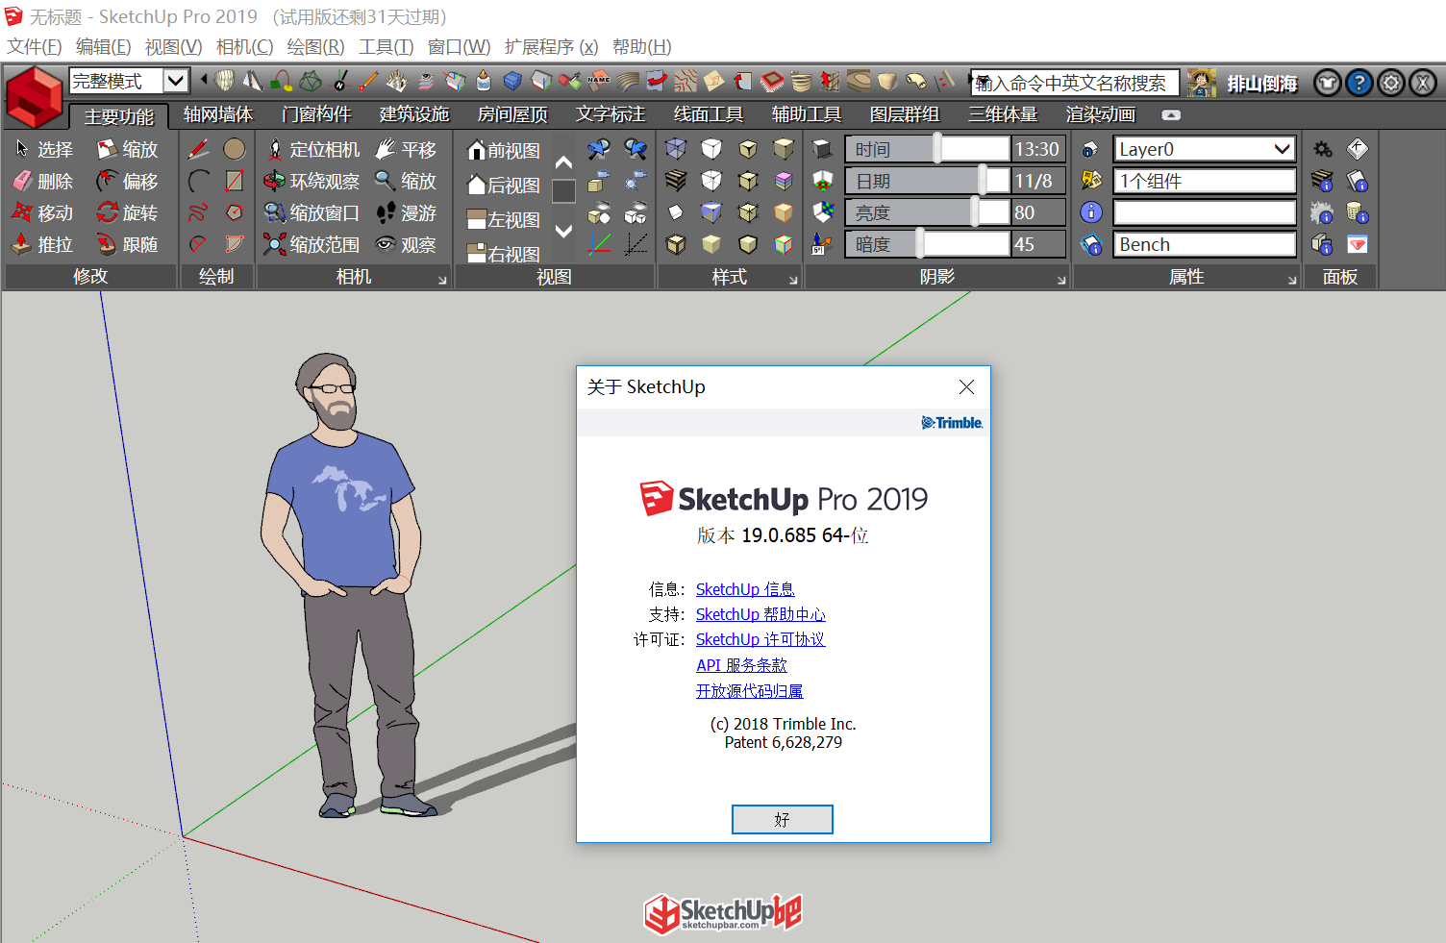This screenshot has height=943, width=1446.
Task: Switch to the 轴网墙体 tab
Action: coord(218,114)
